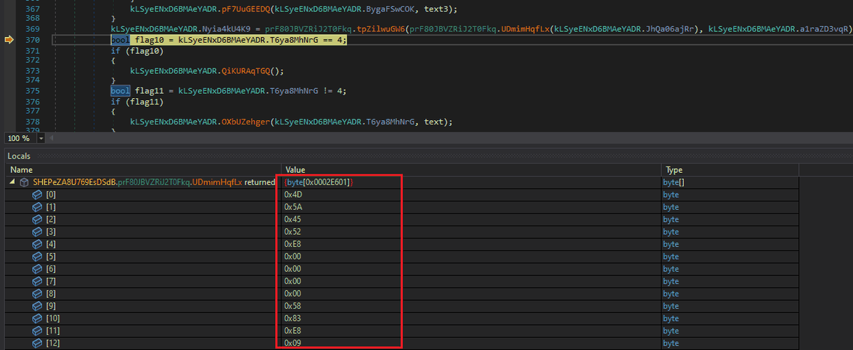
Task: Click the scroll-left arrow beside zoom box
Action: [x=52, y=138]
